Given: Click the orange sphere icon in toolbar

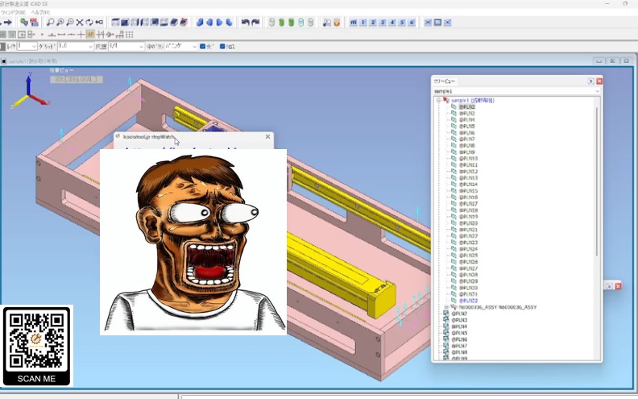Looking at the screenshot, I should click(336, 23).
